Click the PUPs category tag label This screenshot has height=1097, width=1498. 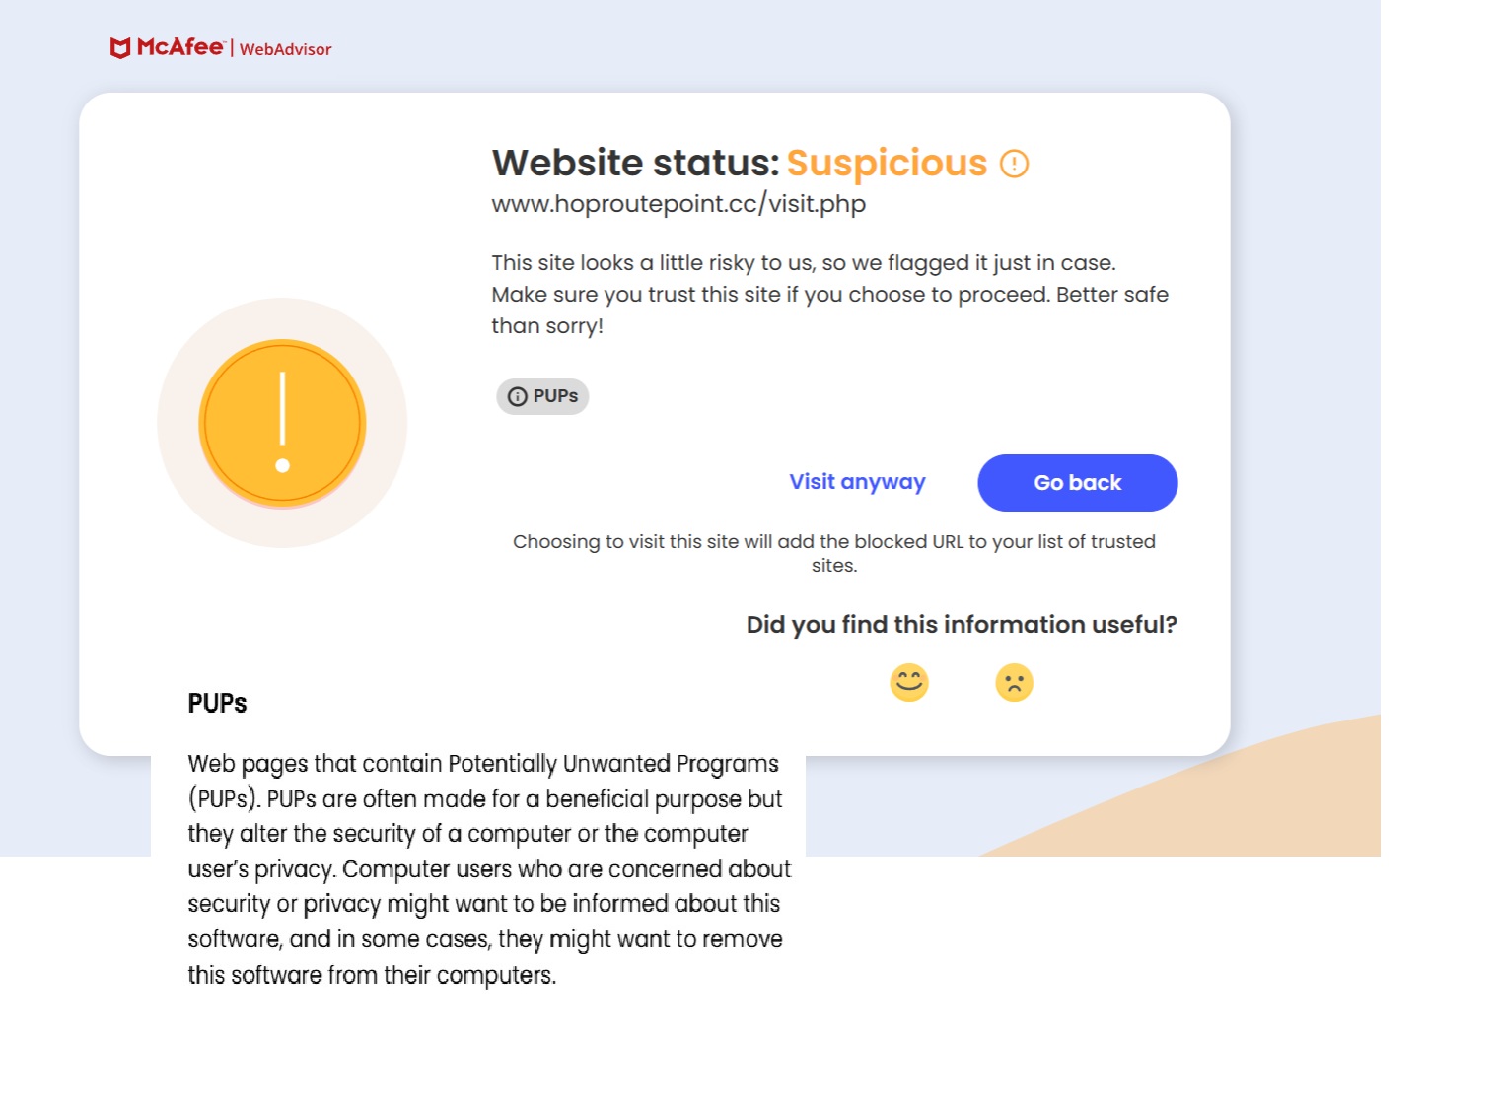[x=542, y=396]
